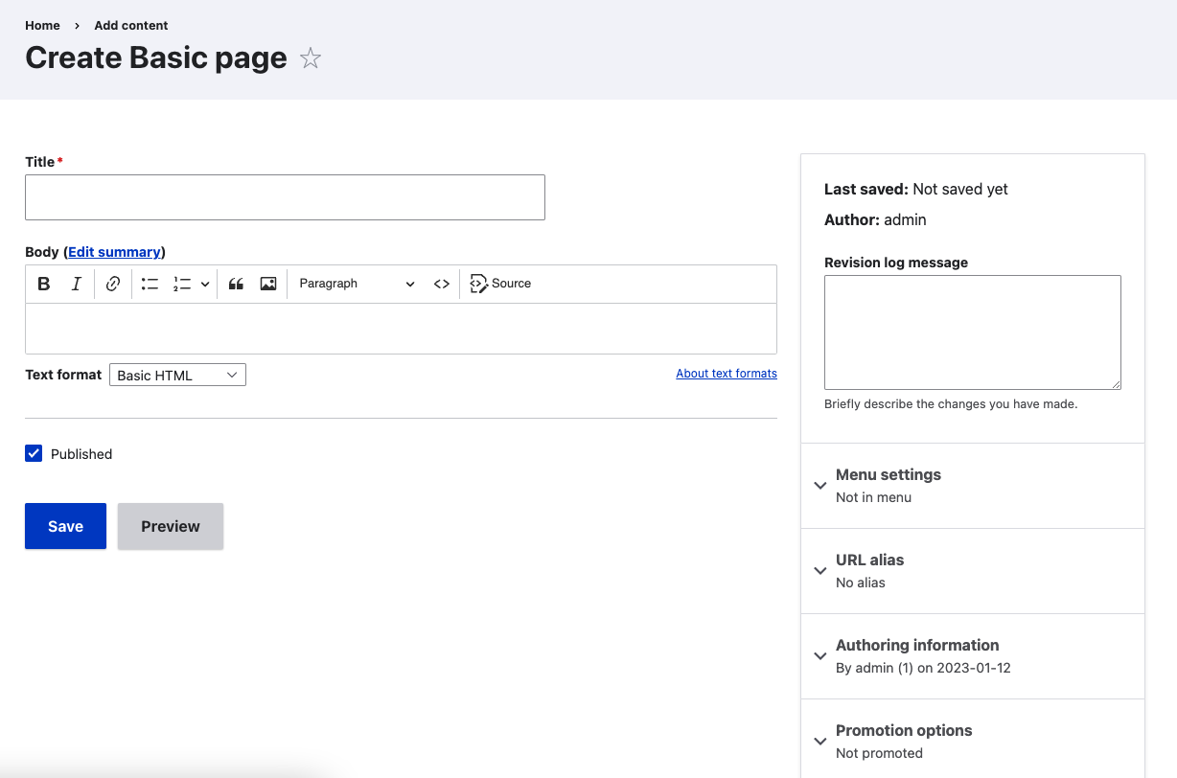Expand the Menu settings section
Viewport: 1177px width, 778px height.
click(x=888, y=475)
